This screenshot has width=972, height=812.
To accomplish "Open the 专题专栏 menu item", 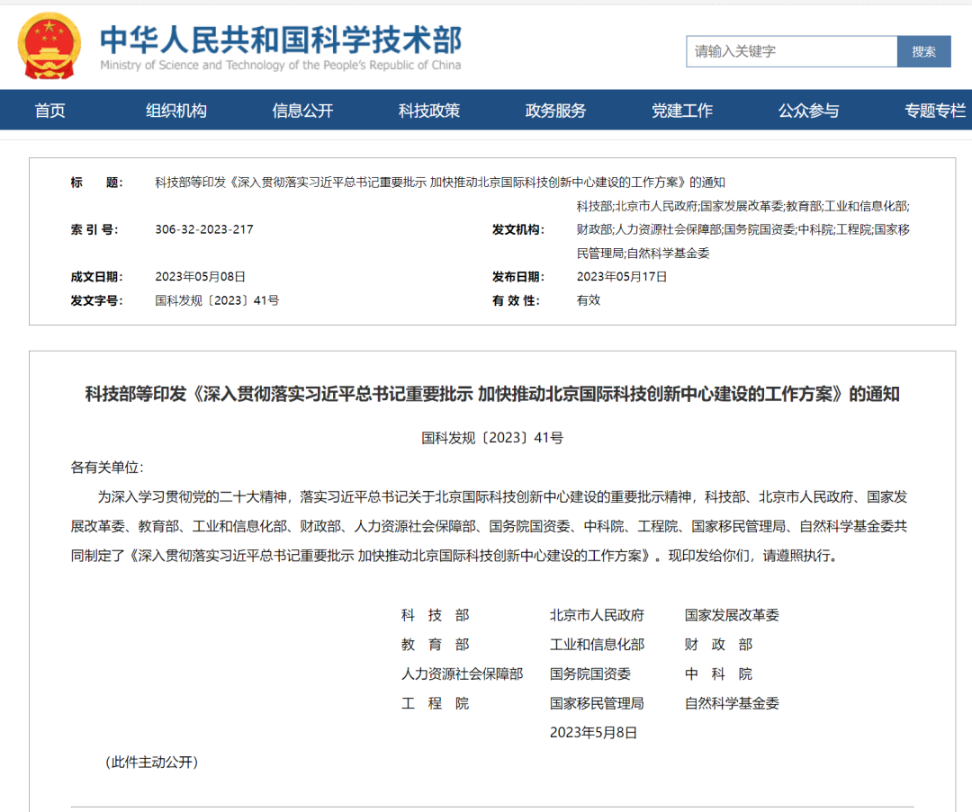I will click(935, 111).
